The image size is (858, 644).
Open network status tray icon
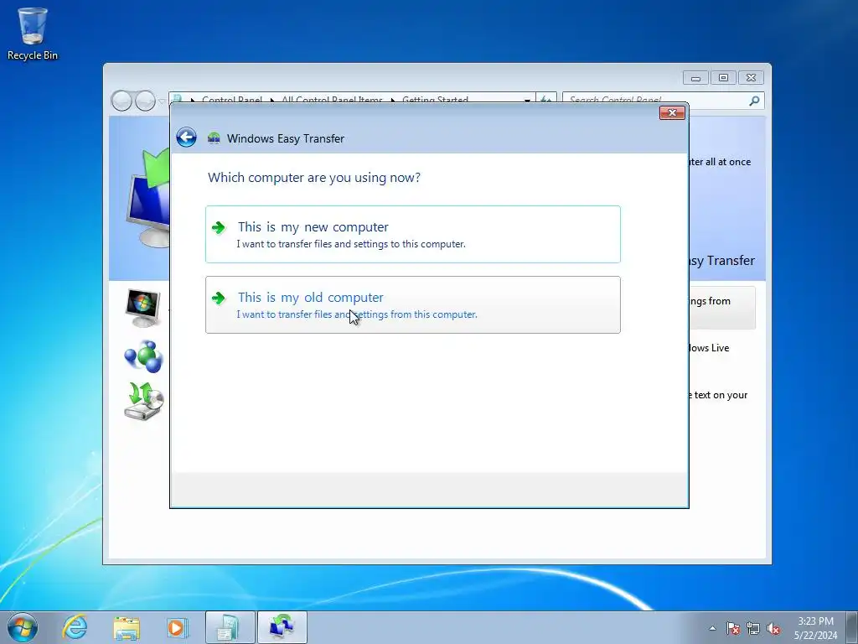coord(753,628)
